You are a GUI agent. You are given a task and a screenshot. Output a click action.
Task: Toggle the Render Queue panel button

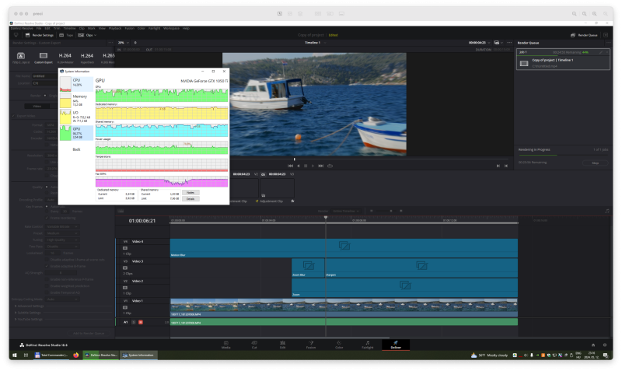pyautogui.click(x=583, y=35)
